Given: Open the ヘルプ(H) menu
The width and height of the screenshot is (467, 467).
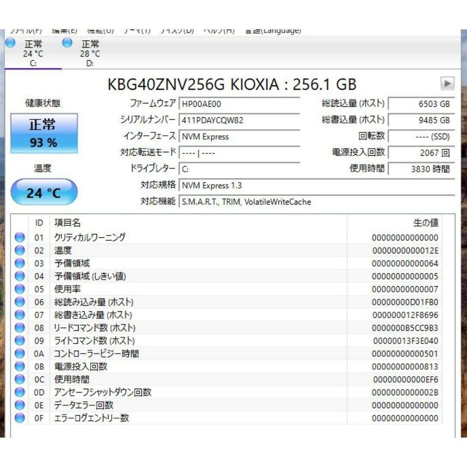Looking at the screenshot, I should click(219, 31).
